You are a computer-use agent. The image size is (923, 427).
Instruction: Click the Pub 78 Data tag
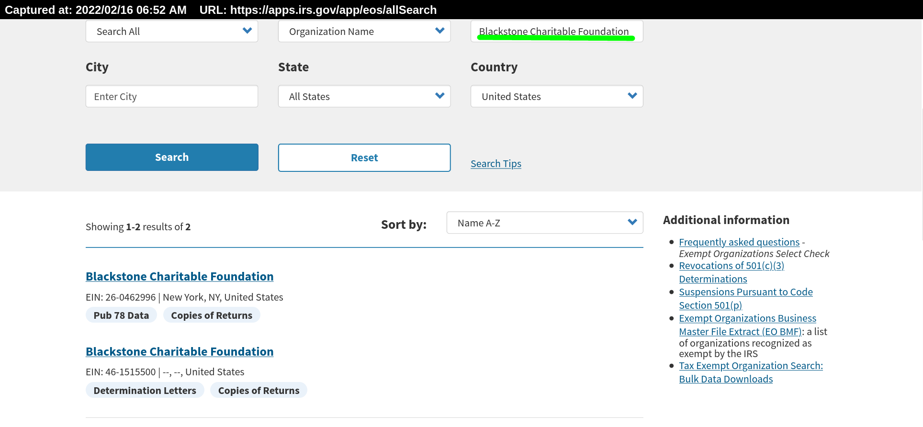point(121,315)
